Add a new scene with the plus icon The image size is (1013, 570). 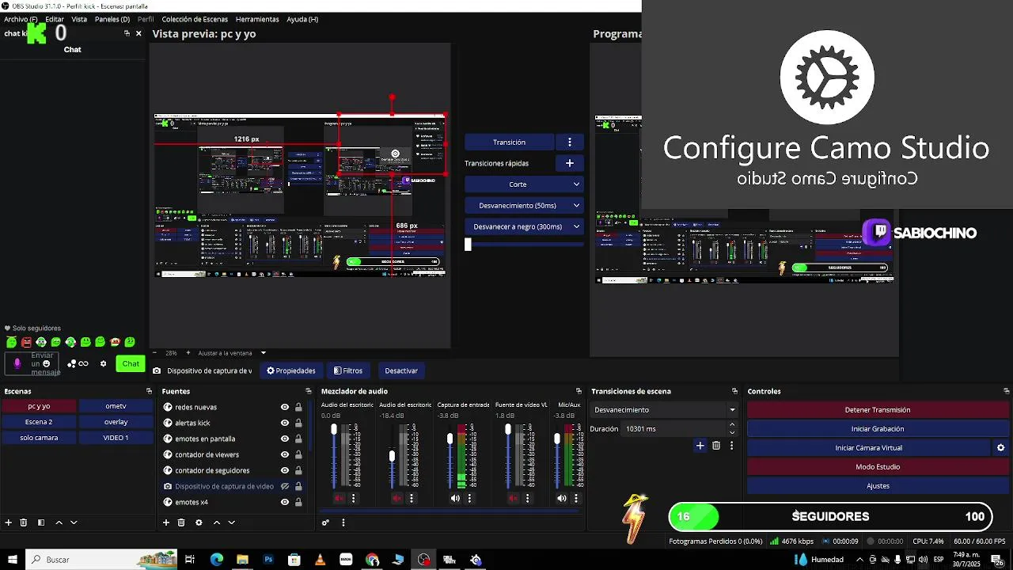(9, 522)
